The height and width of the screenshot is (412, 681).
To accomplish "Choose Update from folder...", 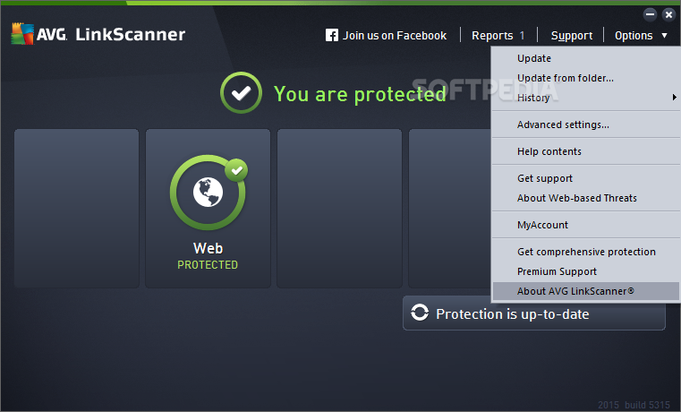I will (585, 78).
